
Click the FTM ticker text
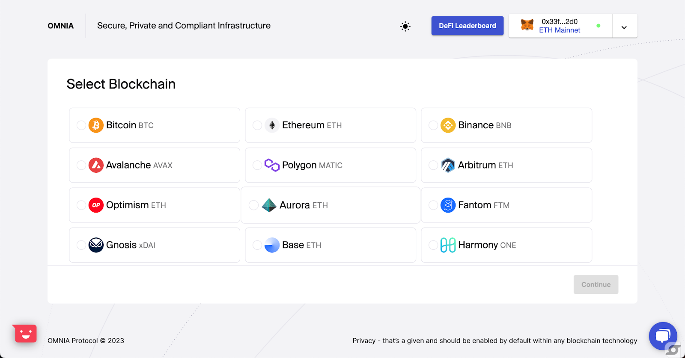(502, 206)
